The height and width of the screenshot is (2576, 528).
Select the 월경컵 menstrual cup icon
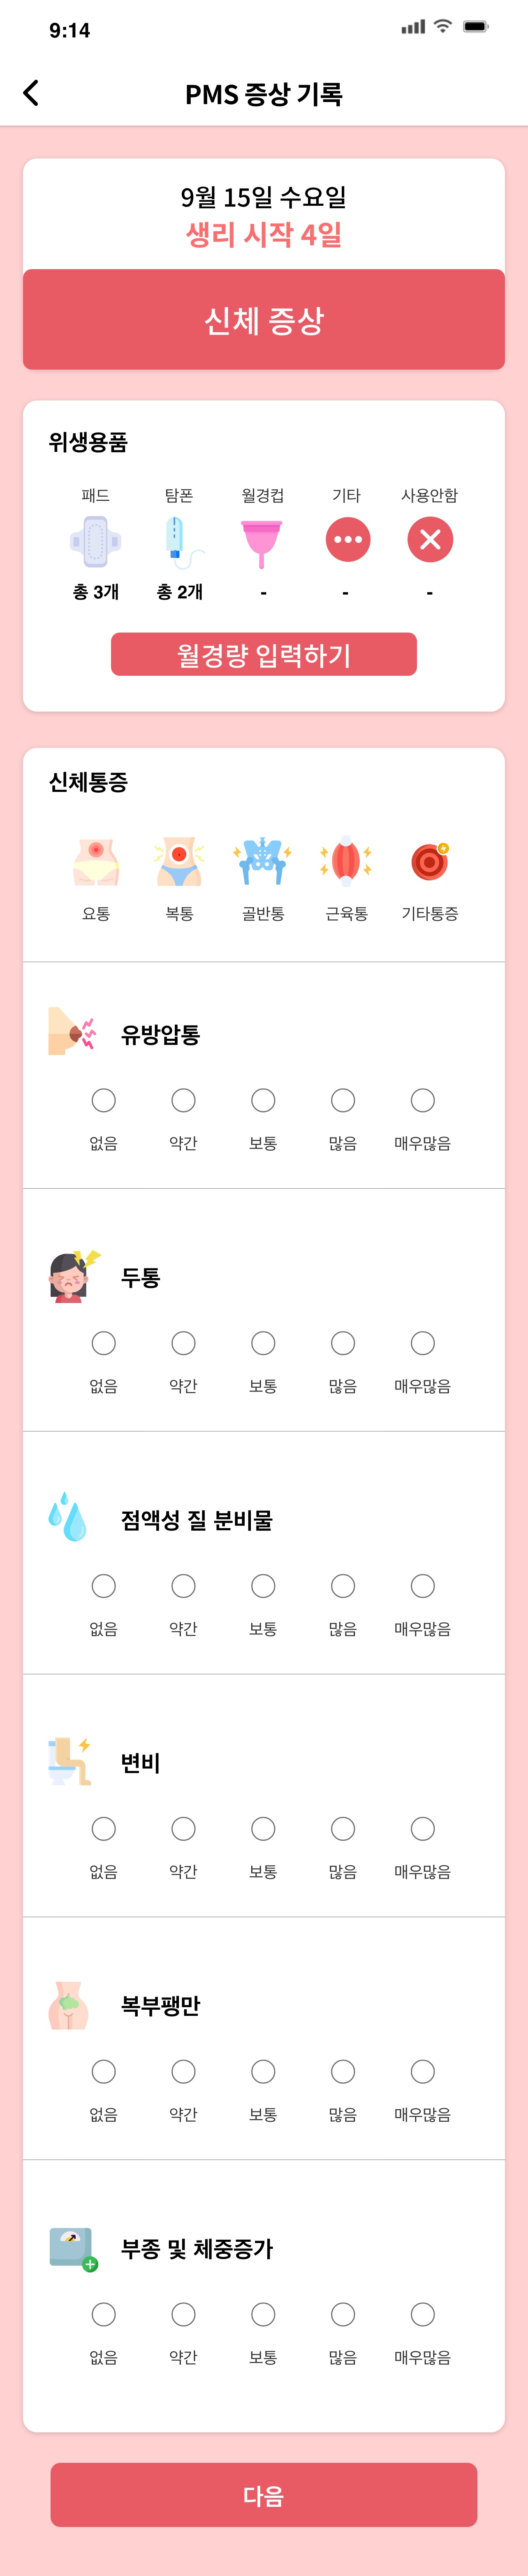[262, 541]
